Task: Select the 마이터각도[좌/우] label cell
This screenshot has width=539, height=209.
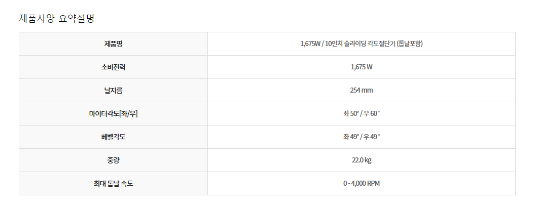Action: pyautogui.click(x=113, y=114)
